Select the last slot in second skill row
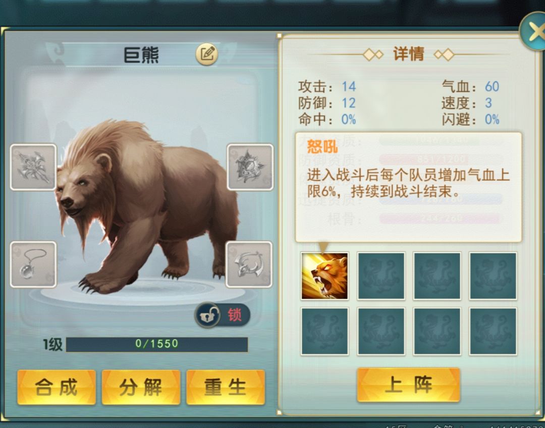This screenshot has height=428, width=545. click(x=493, y=331)
